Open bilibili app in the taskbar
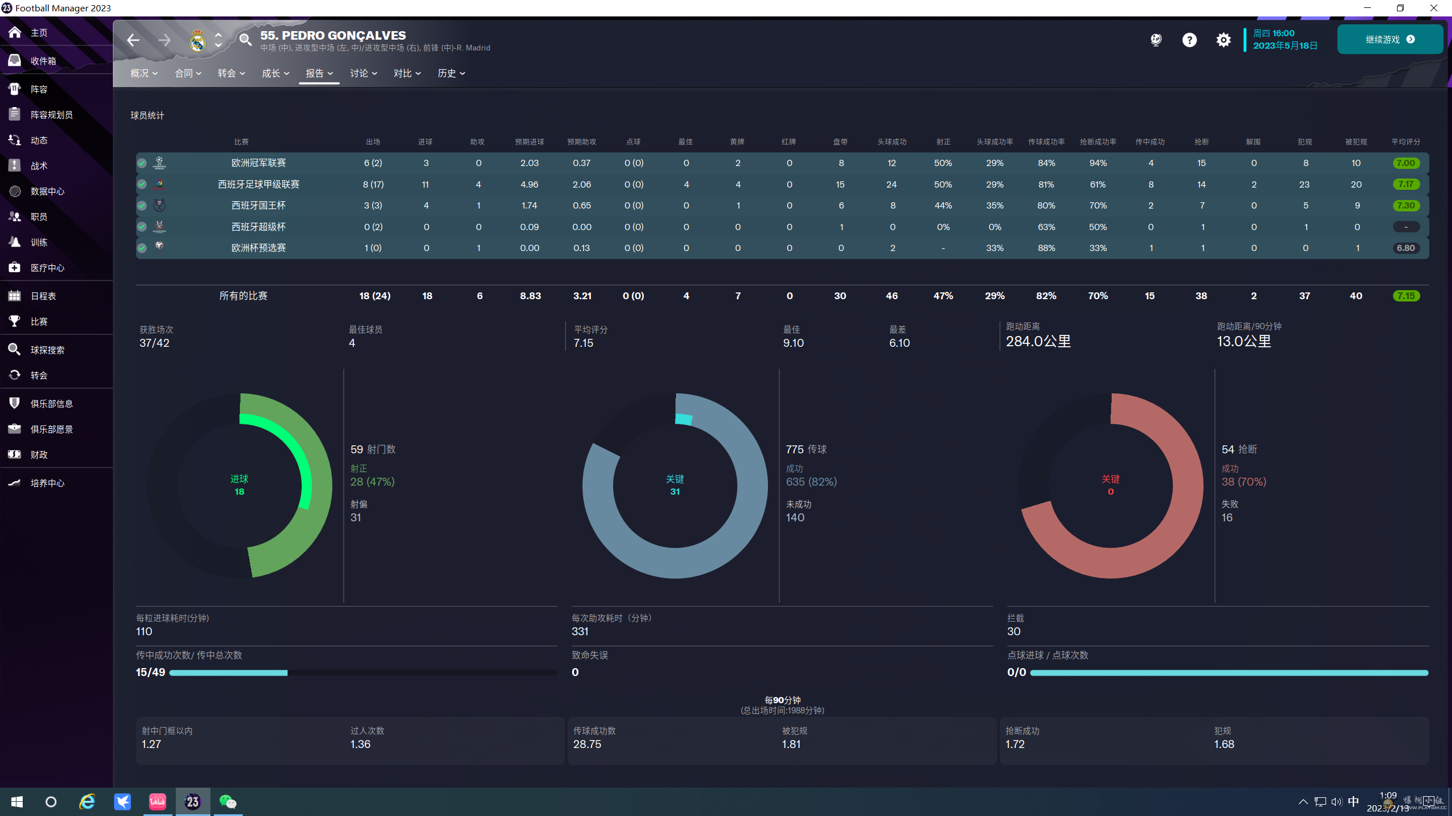Screen dimensions: 1452x816 pos(157,802)
